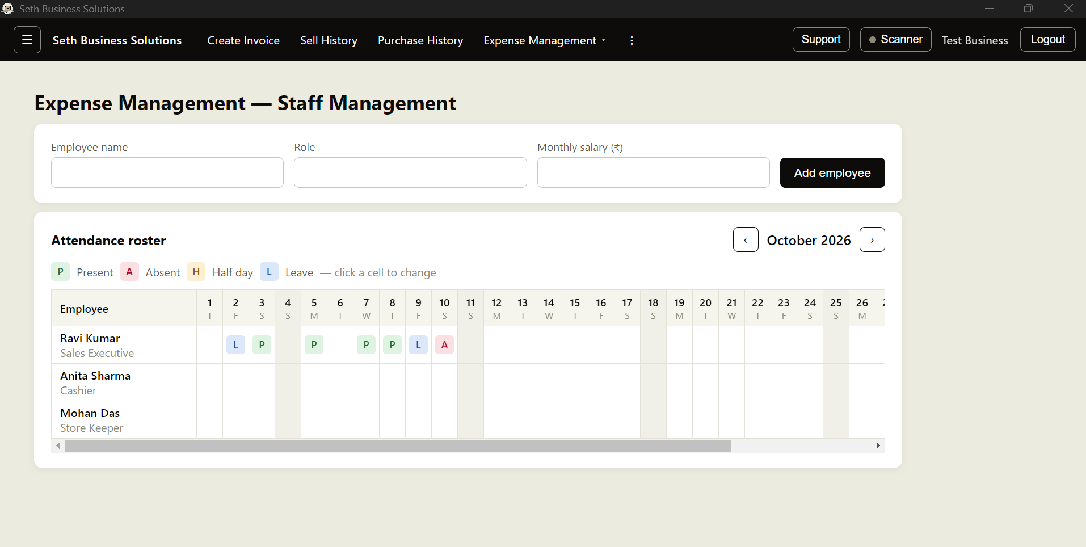Click the day 26 column header
The image size is (1086, 547).
pos(862,308)
